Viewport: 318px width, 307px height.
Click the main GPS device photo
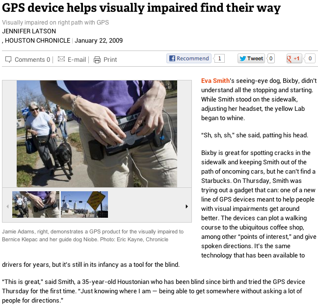pyautogui.click(x=97, y=134)
